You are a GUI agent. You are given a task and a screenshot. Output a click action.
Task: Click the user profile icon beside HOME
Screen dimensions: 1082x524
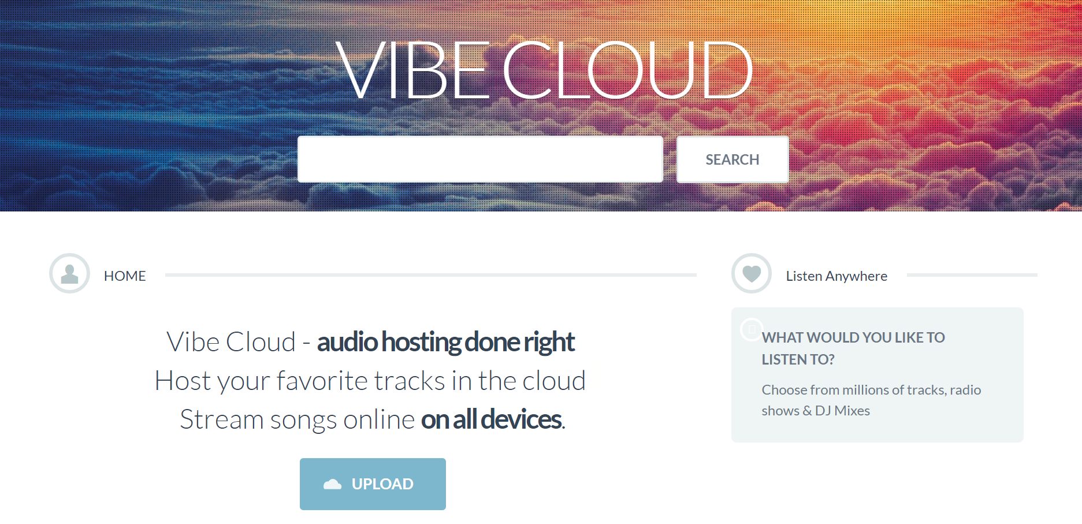(x=69, y=273)
